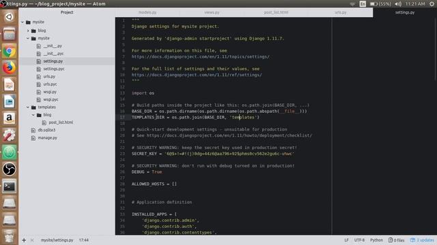Click the docs ref/settings URL line
Image resolution: width=437 pixels, height=245 pixels.
tap(197, 75)
